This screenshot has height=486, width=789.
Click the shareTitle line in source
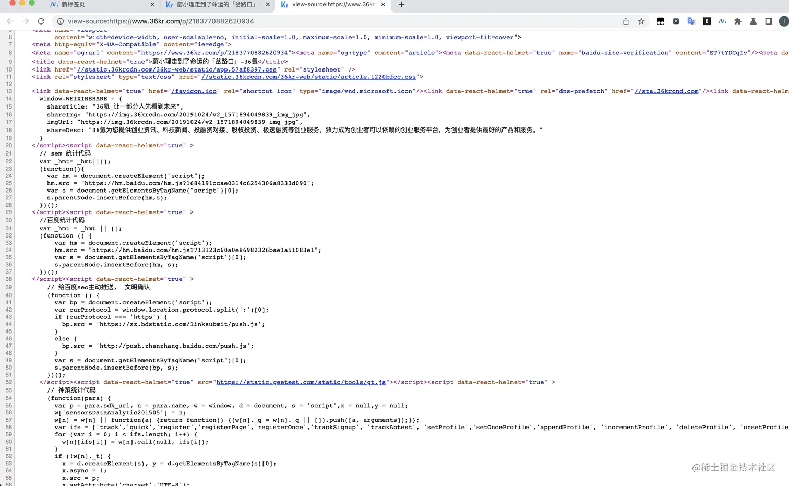click(x=115, y=106)
